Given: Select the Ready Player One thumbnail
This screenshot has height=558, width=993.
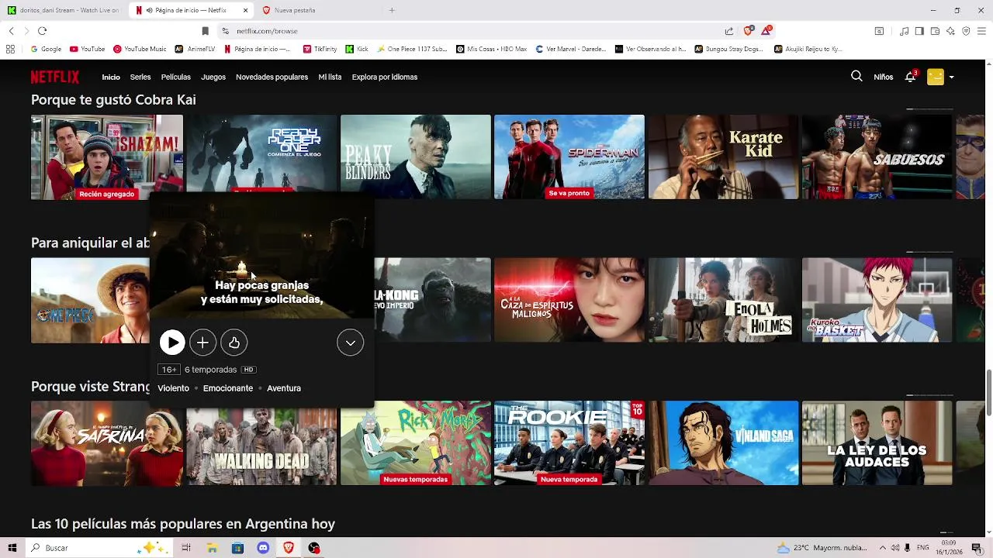Looking at the screenshot, I should (x=261, y=153).
